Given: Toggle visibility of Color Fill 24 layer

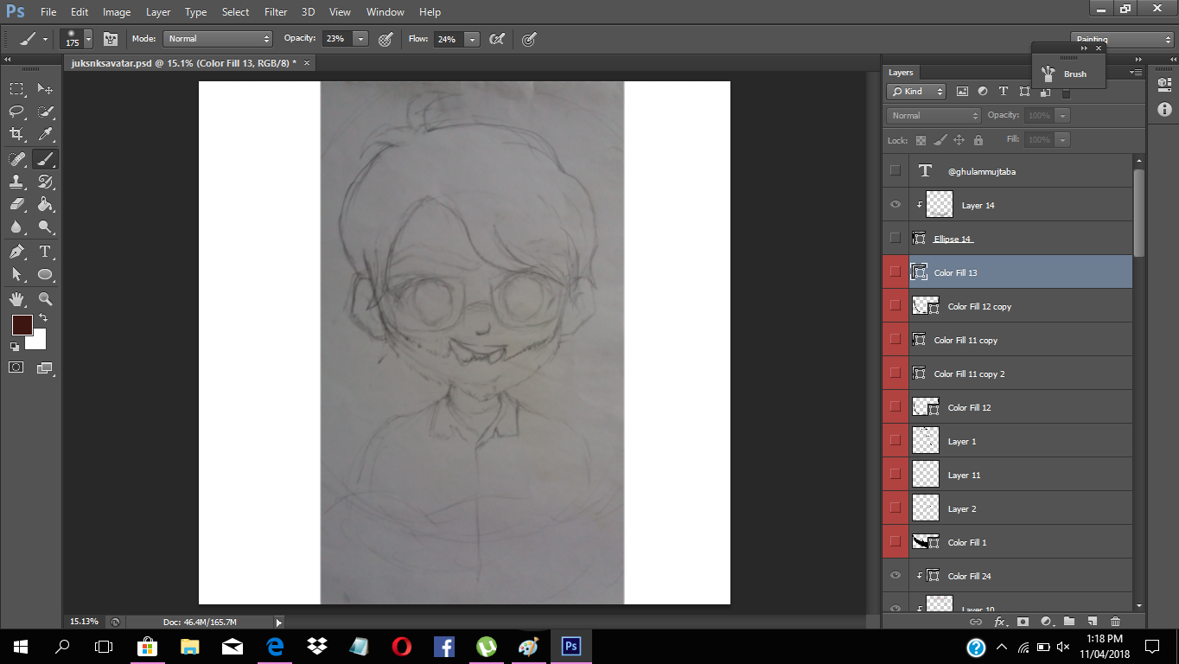Looking at the screenshot, I should click(x=895, y=576).
